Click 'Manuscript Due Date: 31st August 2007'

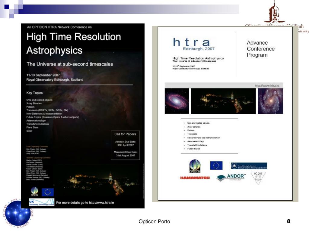126,154
